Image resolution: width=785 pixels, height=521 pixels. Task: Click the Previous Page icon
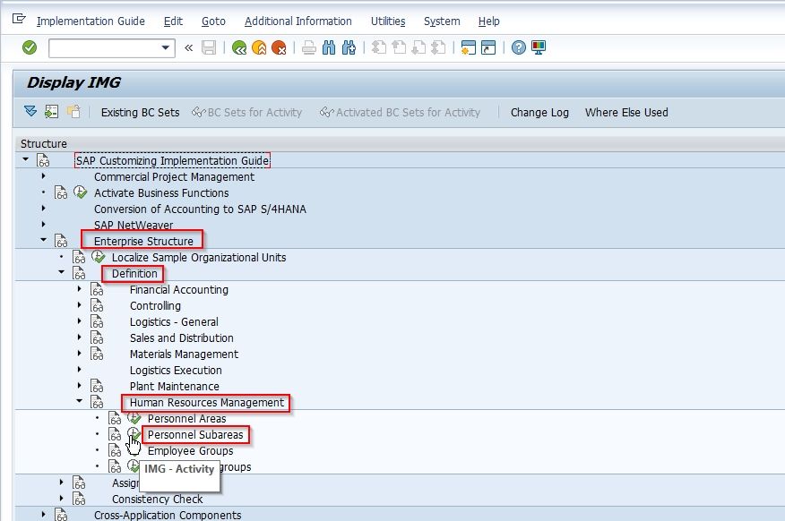pos(399,47)
